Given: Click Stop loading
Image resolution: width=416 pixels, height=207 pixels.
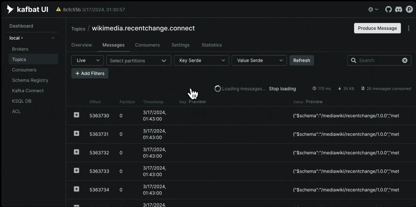Looking at the screenshot, I should point(282,89).
